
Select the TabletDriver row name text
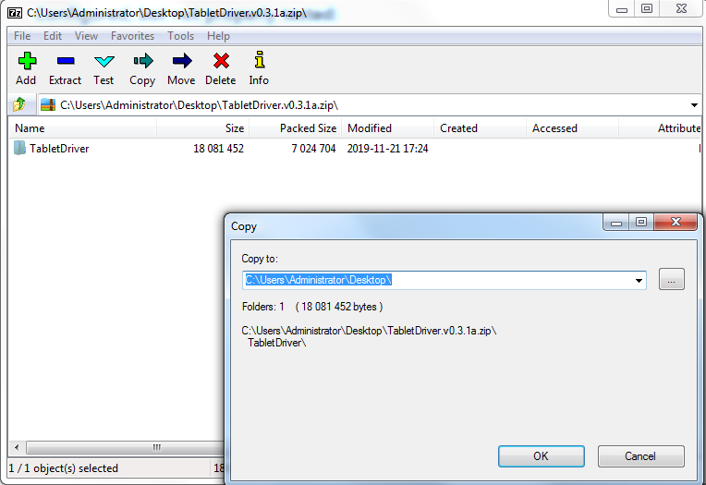[x=59, y=149]
